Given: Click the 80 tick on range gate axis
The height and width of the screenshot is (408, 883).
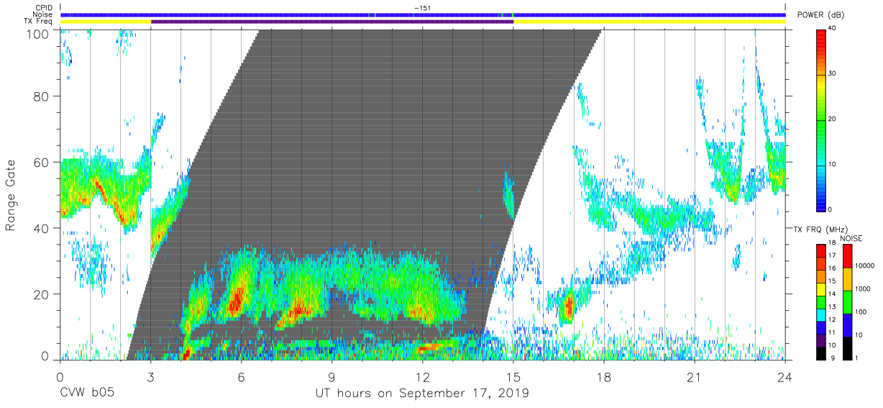Looking at the screenshot, I should tap(41, 96).
